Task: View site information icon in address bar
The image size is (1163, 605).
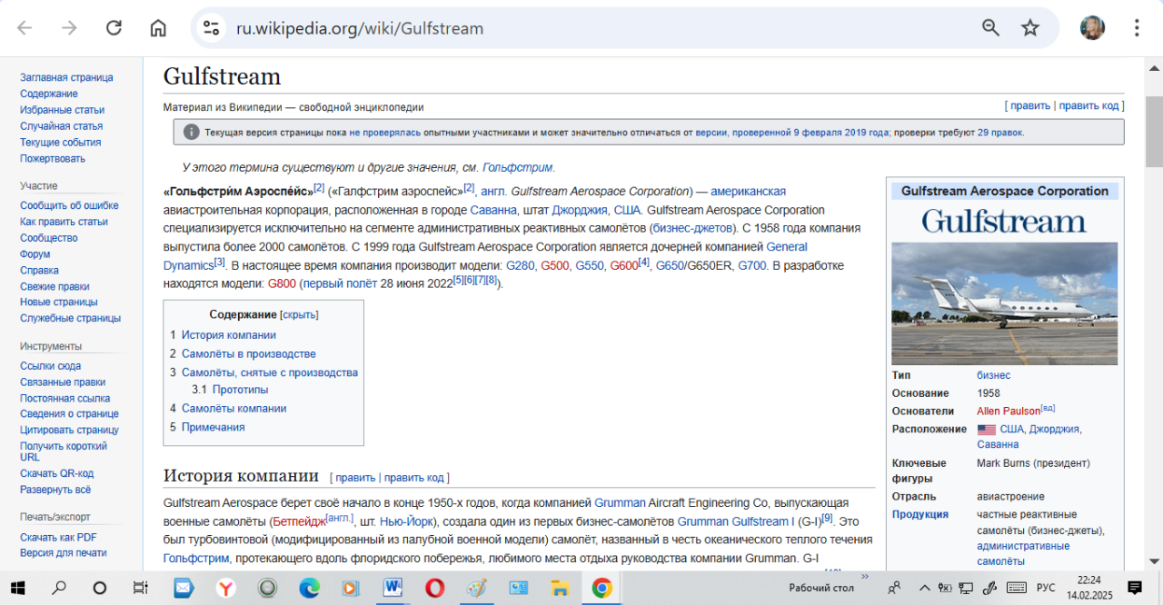Action: (x=211, y=28)
